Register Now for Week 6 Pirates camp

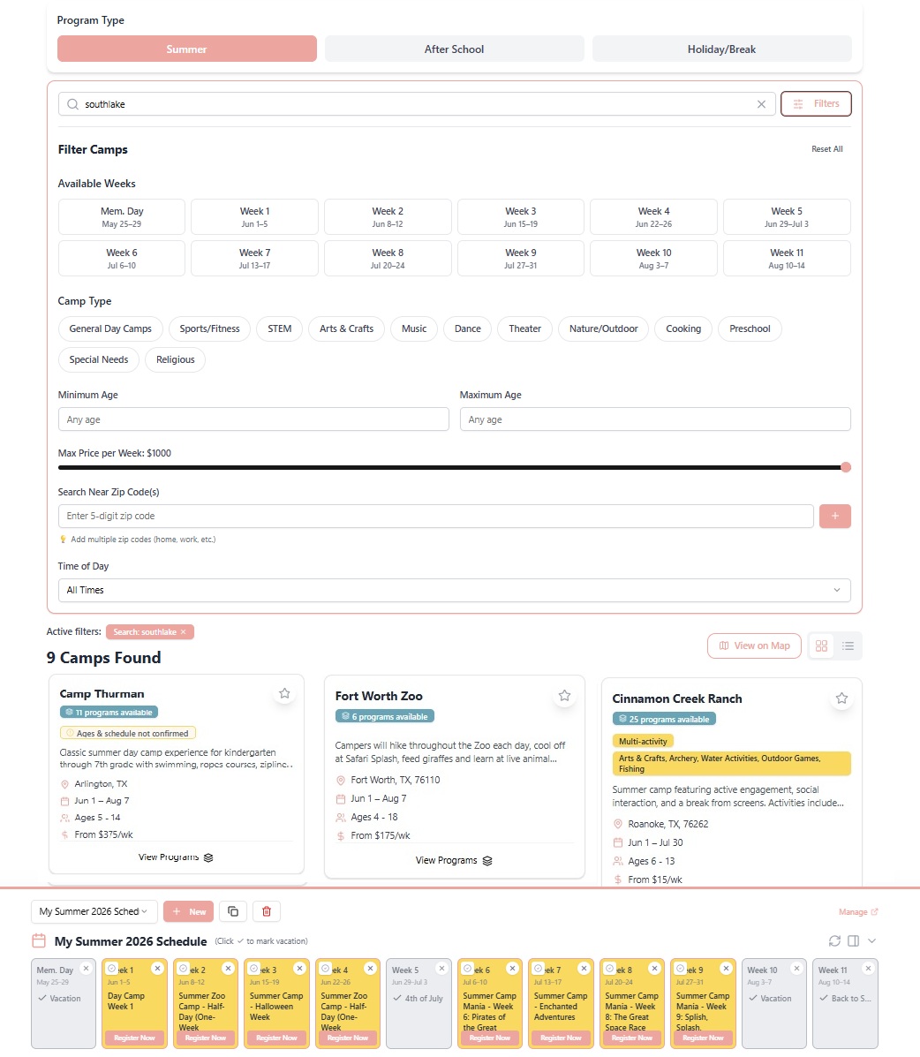489,1038
